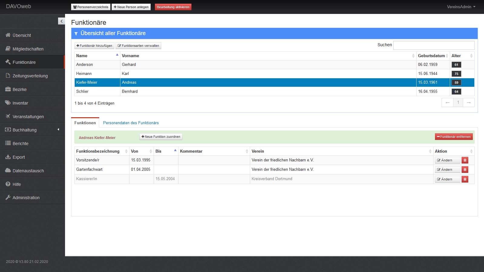The image size is (484, 272).
Task: Click the filter icon in Übersicht aller Funktionäre header
Action: point(76,34)
